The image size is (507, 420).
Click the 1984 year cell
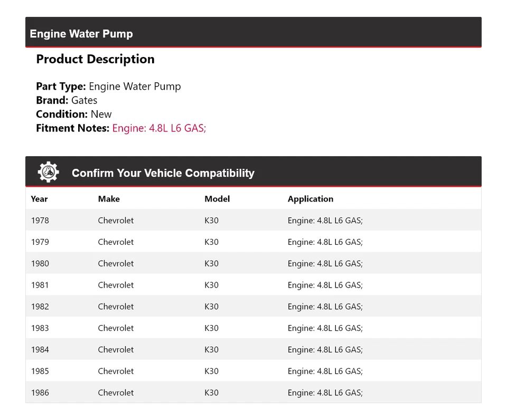point(40,350)
